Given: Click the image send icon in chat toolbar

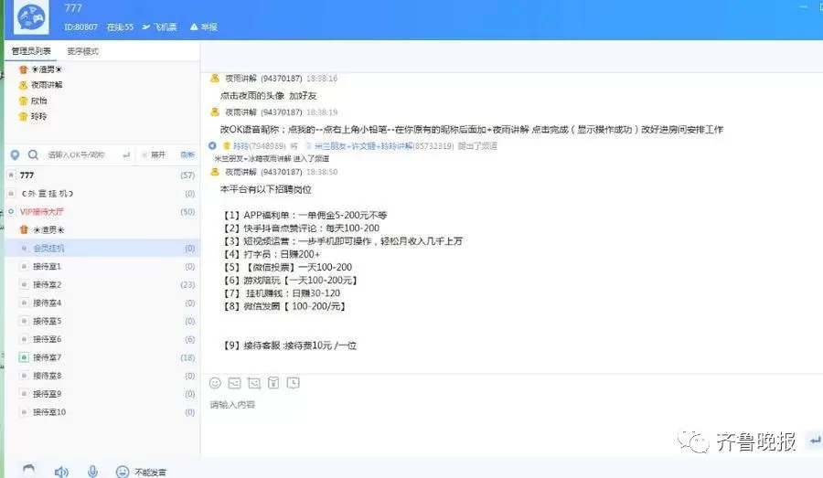Looking at the screenshot, I should [x=234, y=382].
